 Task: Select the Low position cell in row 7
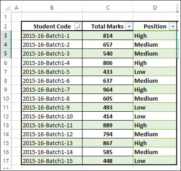click(x=155, y=72)
